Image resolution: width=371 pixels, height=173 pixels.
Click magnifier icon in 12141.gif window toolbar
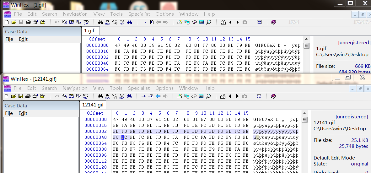pyautogui.click(x=208, y=96)
